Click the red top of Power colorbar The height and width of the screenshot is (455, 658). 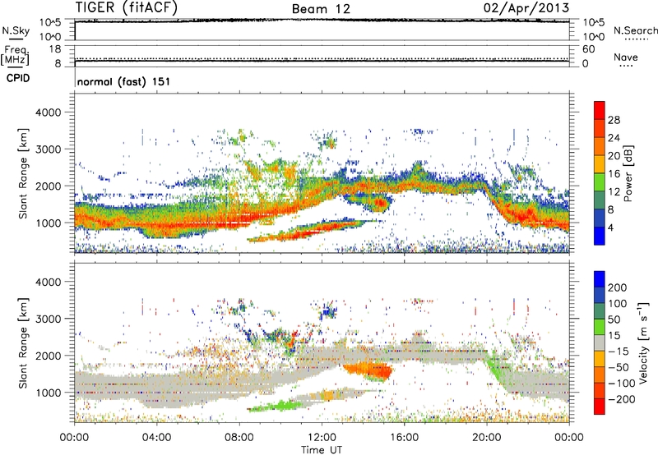tap(600, 110)
